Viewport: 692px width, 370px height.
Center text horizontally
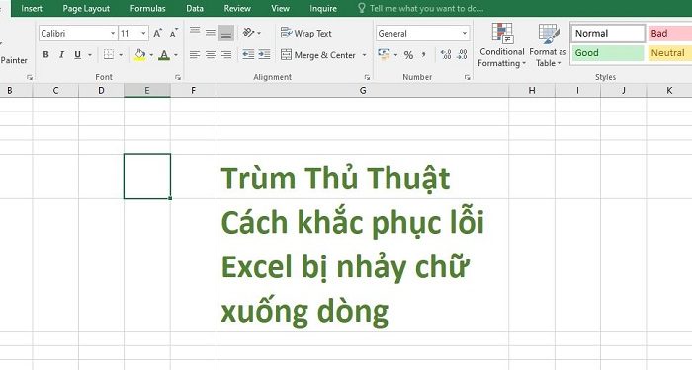[211, 55]
